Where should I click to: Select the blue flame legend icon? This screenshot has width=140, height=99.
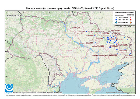tap(116, 22)
